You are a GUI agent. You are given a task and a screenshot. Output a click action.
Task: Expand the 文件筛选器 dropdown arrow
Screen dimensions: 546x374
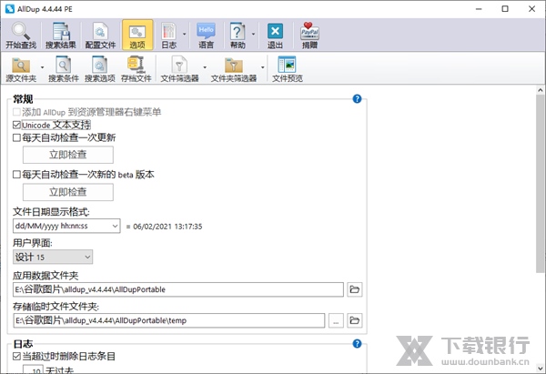[x=205, y=67]
